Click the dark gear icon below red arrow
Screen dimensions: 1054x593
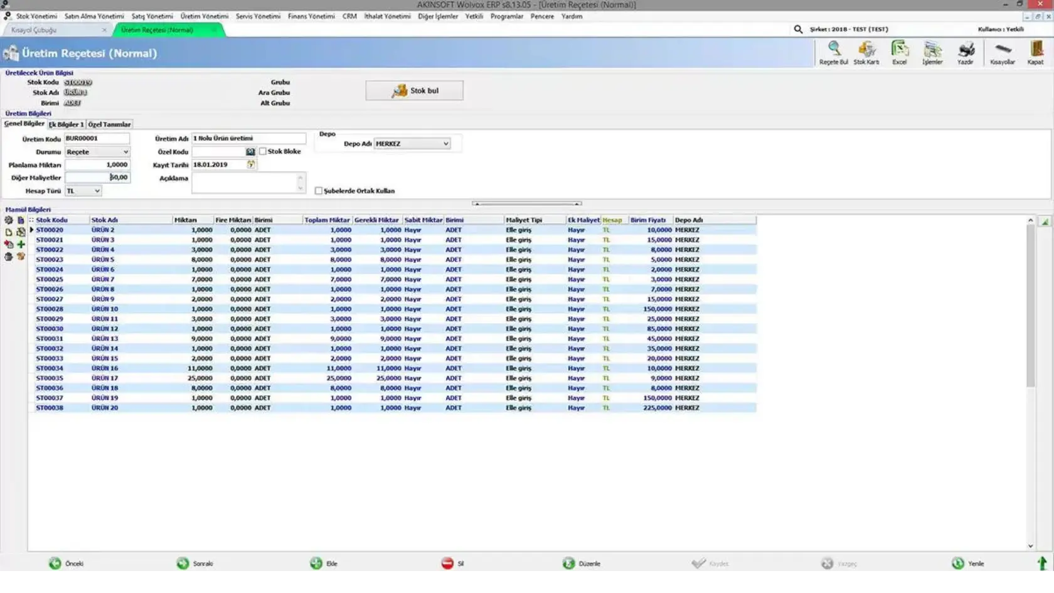click(x=9, y=256)
